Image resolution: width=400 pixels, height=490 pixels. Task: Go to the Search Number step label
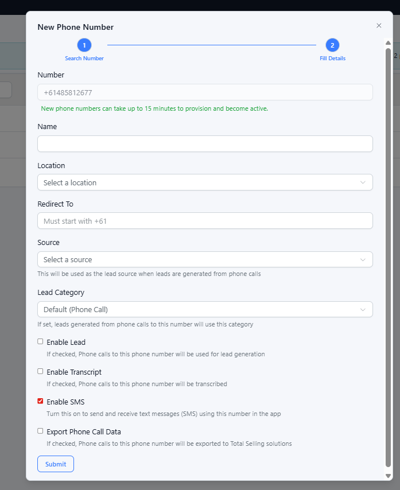pyautogui.click(x=84, y=59)
